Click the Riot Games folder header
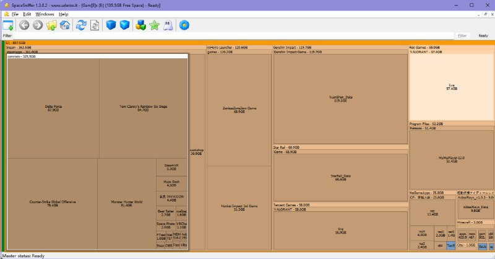Viewport: 495px width, 259px height. pyautogui.click(x=424, y=47)
